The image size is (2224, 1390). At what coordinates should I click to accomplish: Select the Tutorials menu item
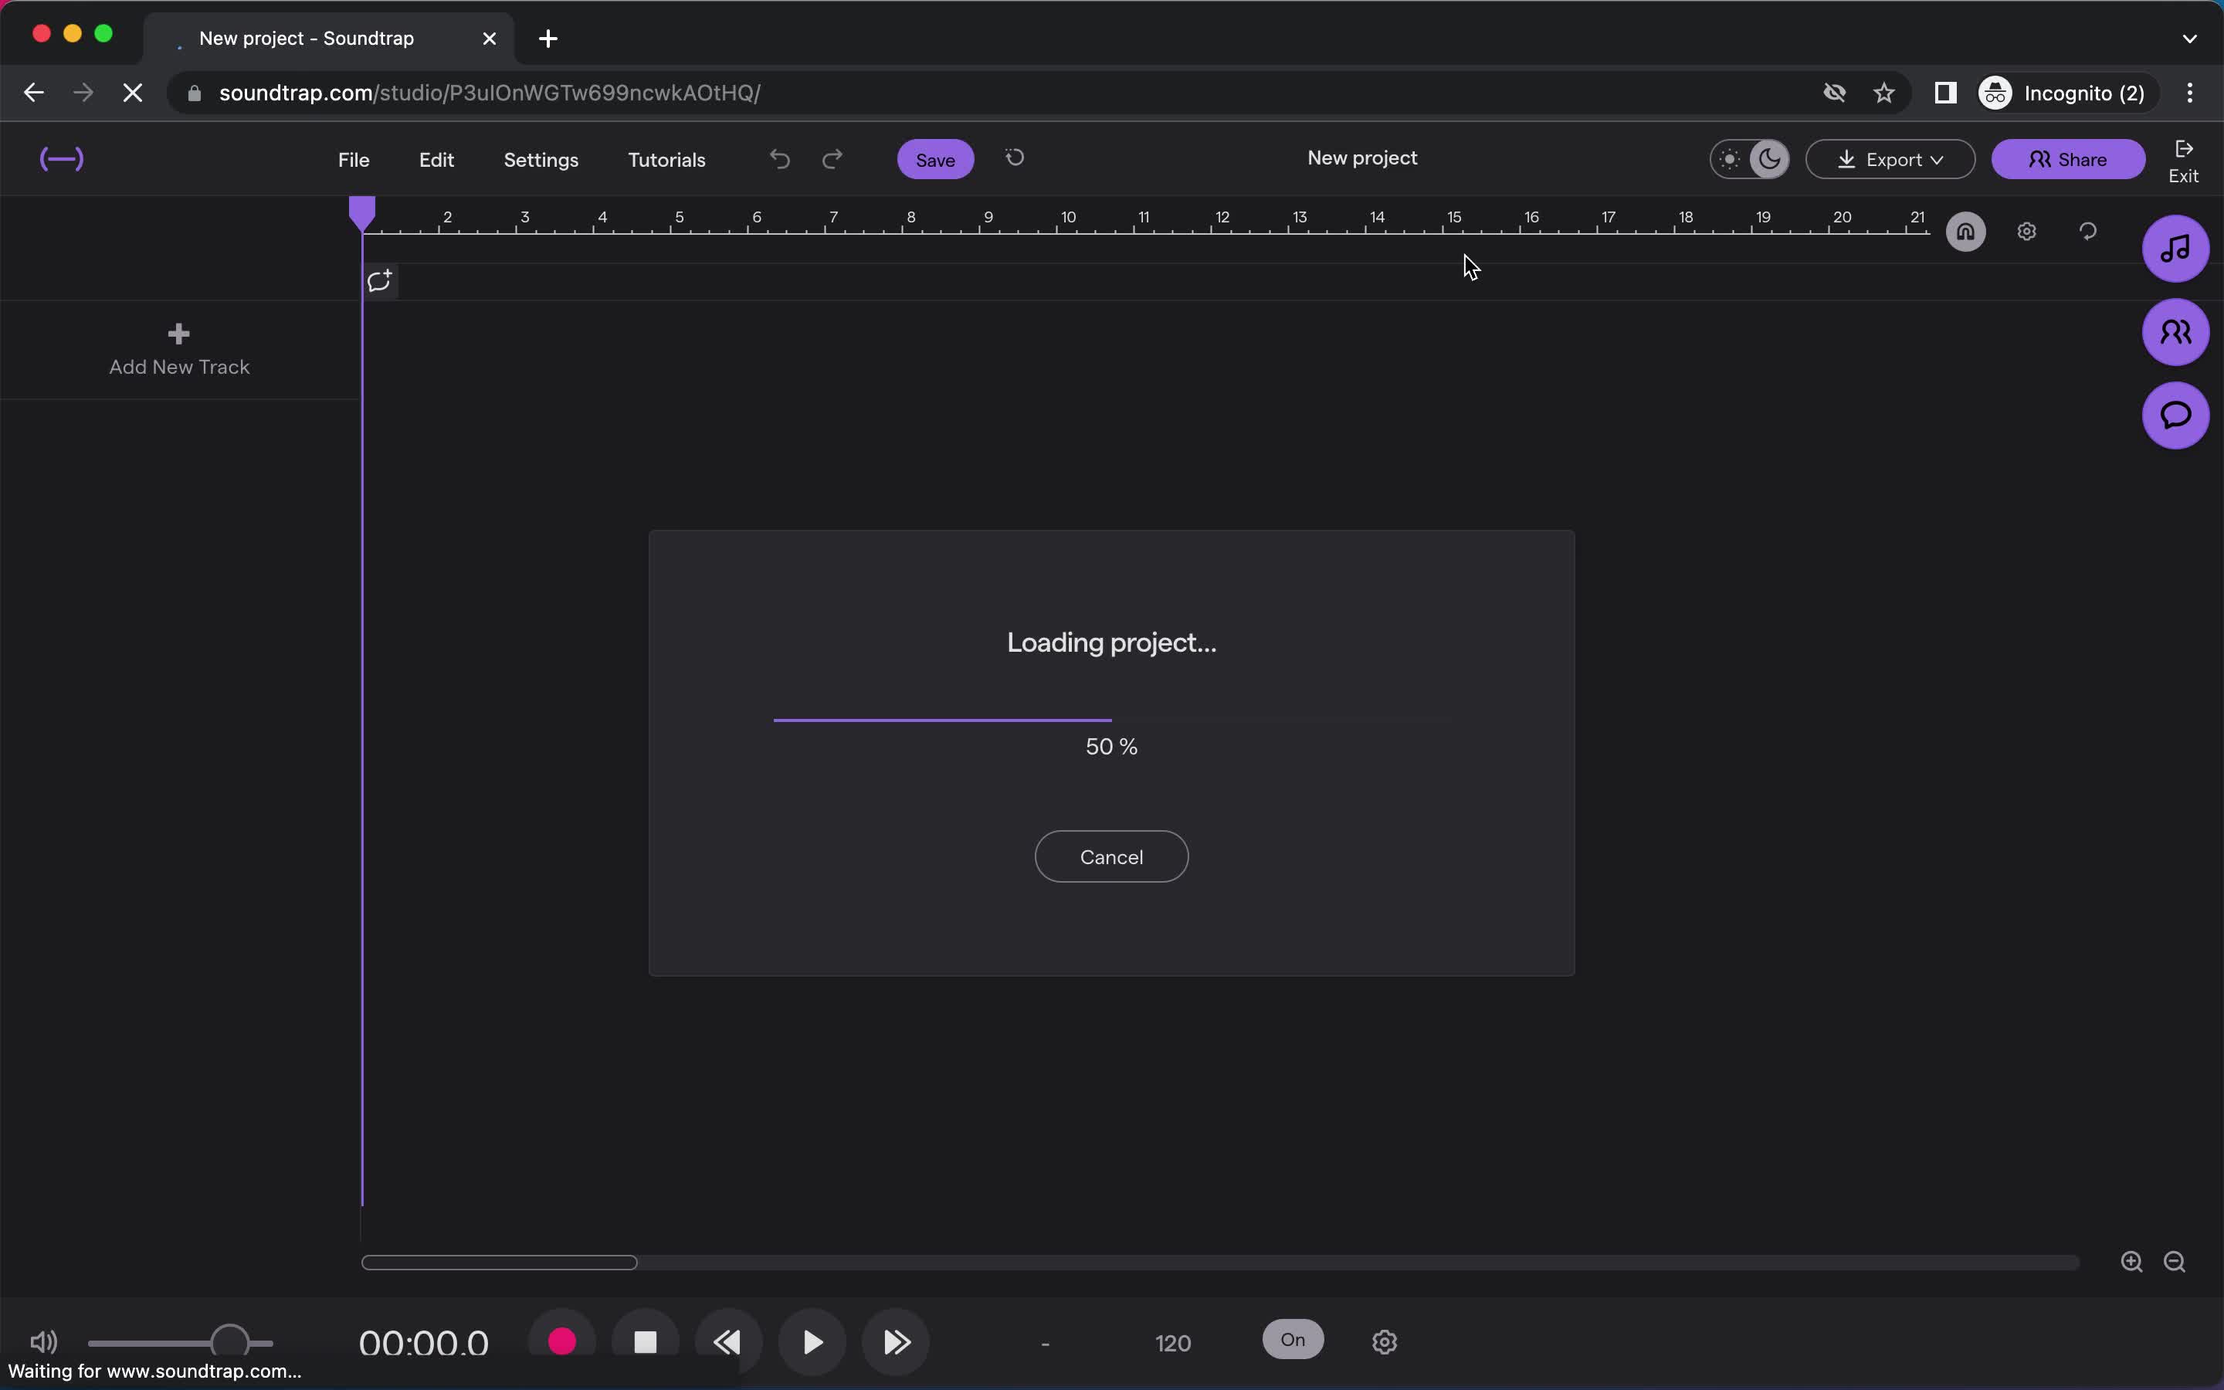[x=666, y=158]
